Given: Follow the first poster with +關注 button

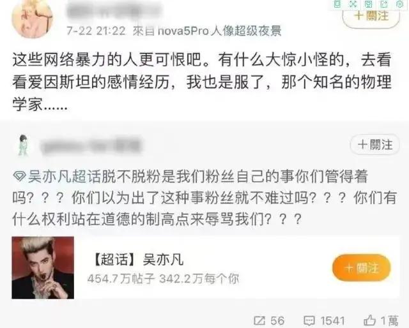Looking at the screenshot, I should tap(371, 16).
